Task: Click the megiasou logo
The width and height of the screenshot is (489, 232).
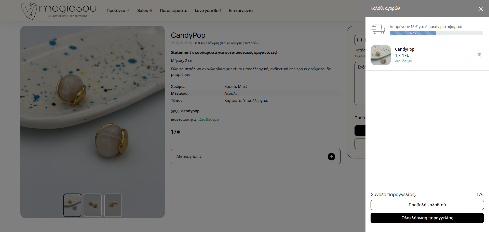Action: point(59,10)
